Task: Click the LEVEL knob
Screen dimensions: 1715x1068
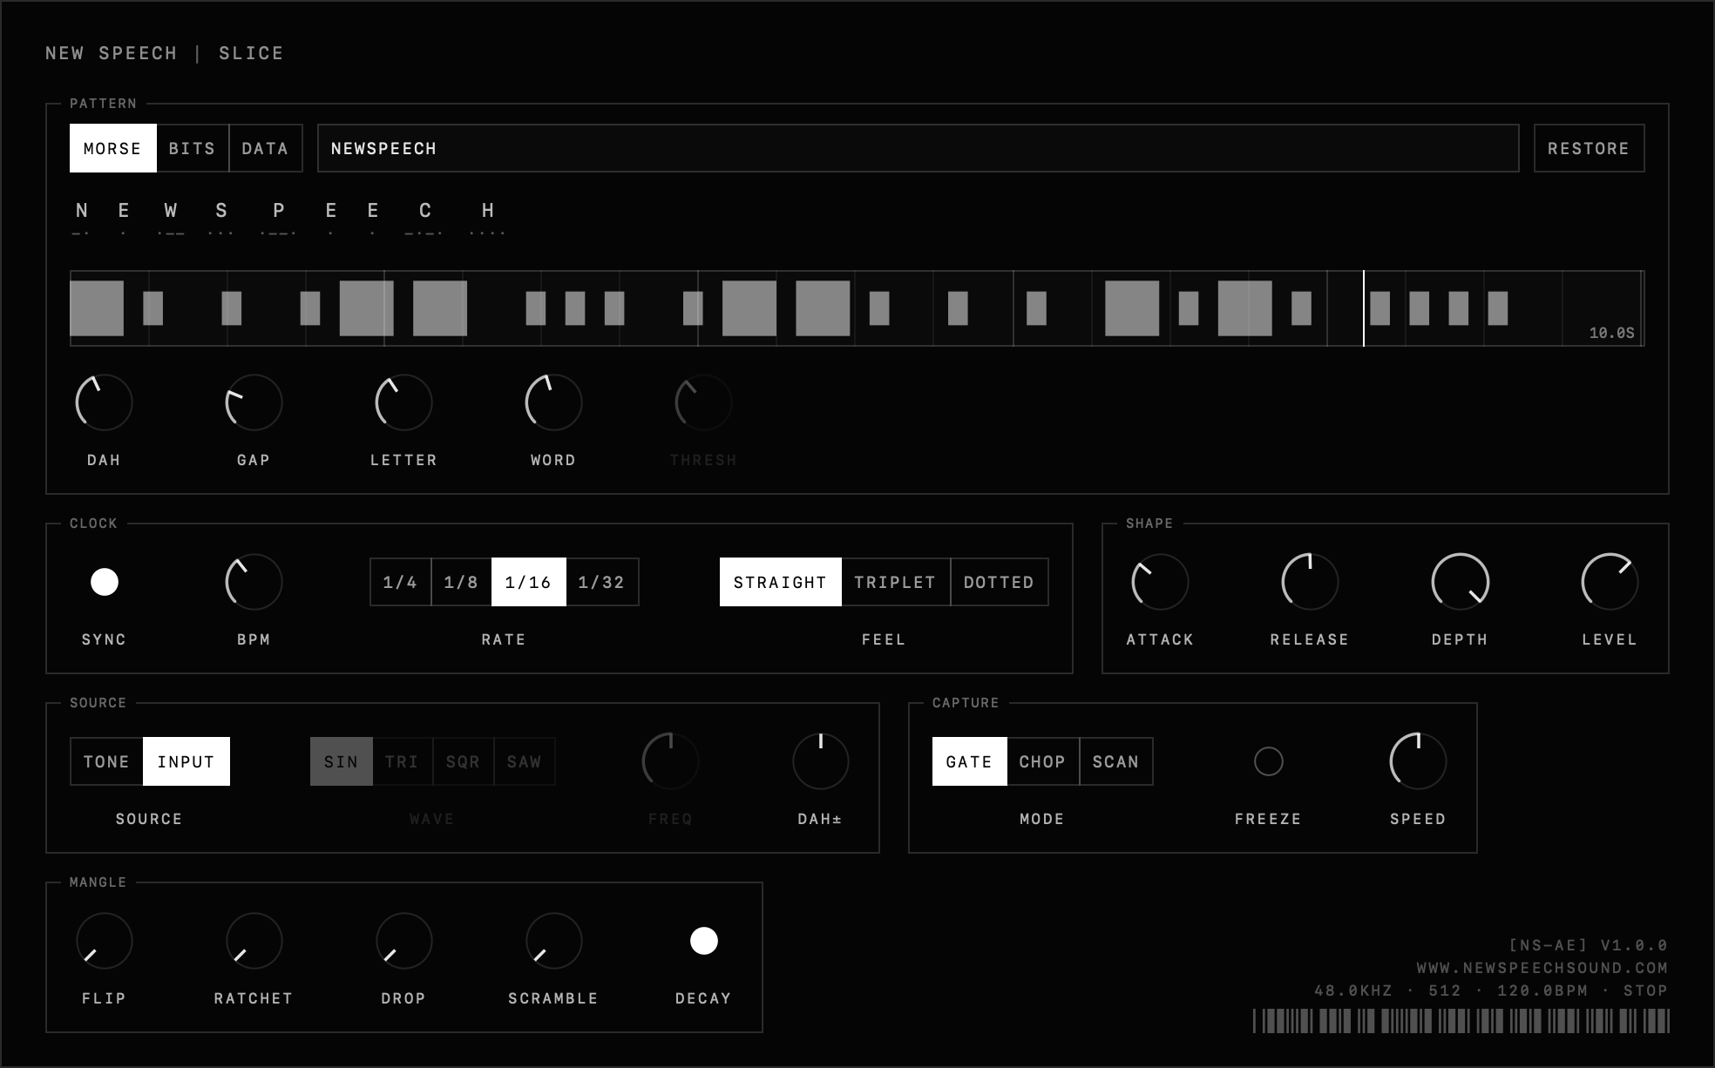Action: (x=1610, y=582)
